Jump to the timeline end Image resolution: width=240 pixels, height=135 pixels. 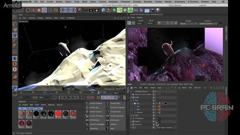click(x=82, y=97)
